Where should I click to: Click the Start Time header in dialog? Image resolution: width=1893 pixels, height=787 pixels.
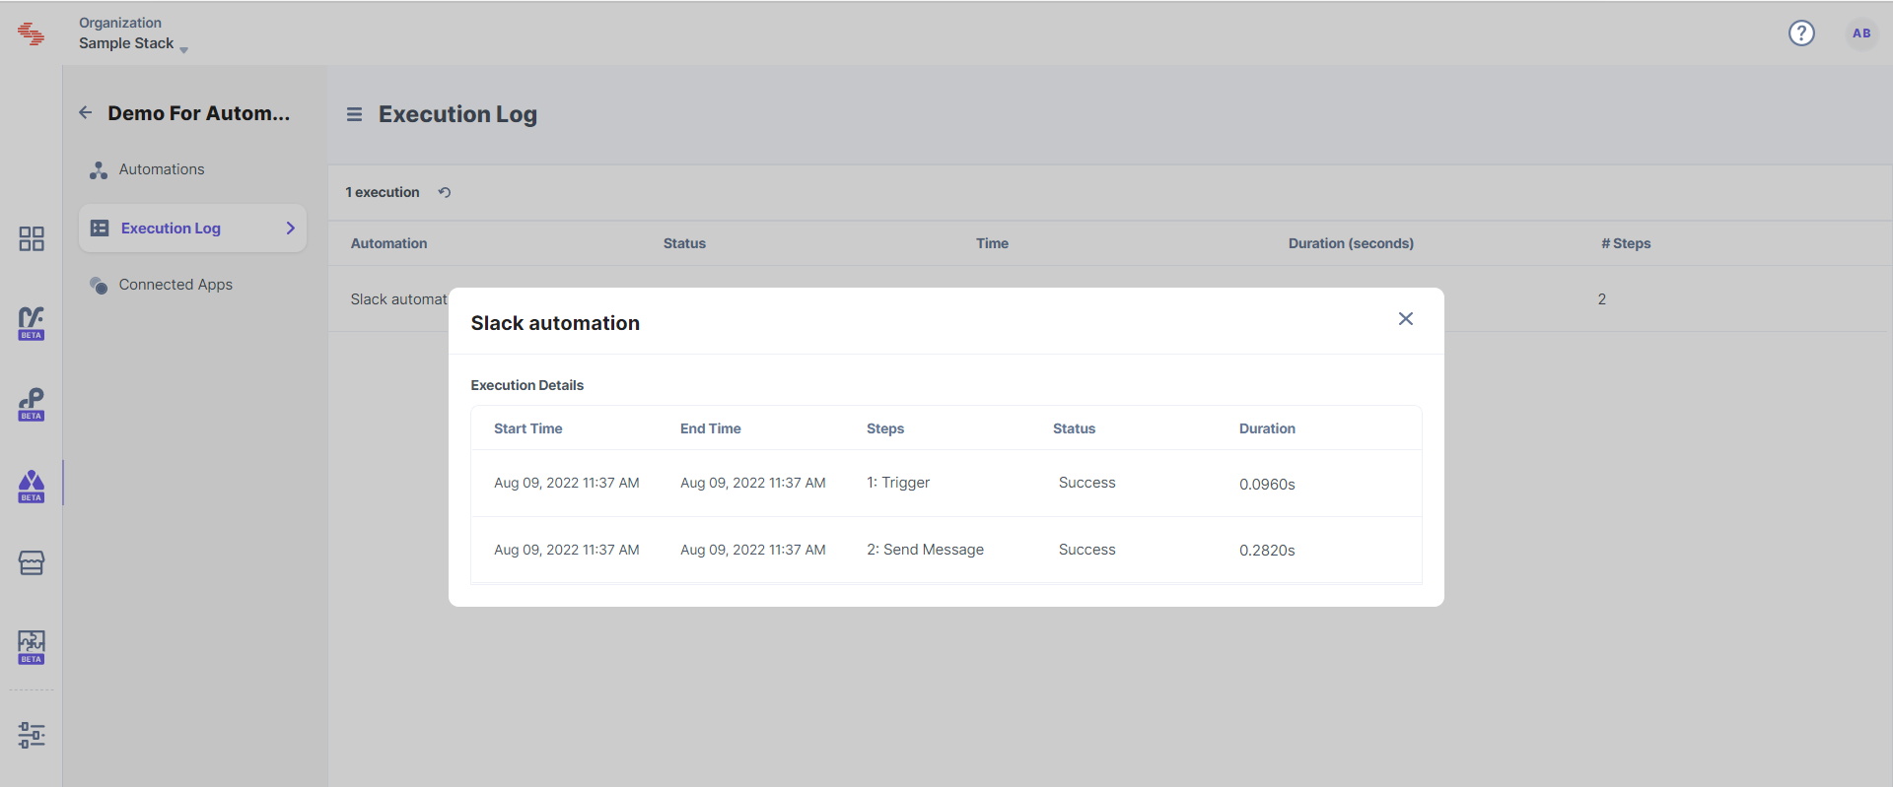click(x=527, y=428)
